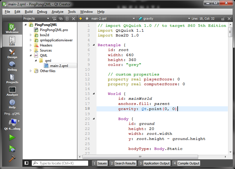Open Design mode
The height and width of the screenshot is (169, 235).
pos(12,54)
